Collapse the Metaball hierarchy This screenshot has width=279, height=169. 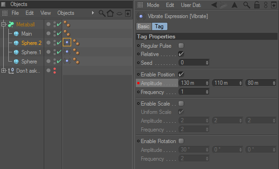point(4,24)
